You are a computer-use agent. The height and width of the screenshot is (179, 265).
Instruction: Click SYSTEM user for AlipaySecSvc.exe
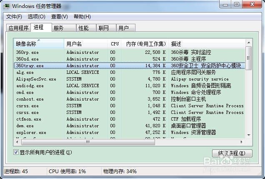(74, 79)
